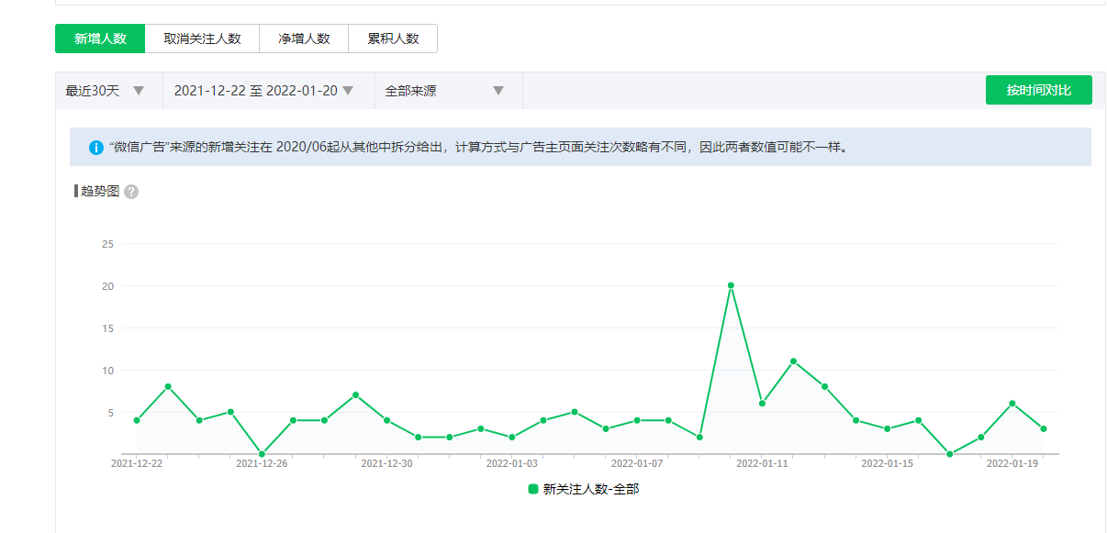The image size is (1107, 533).
Task: Switch to the 取消关注人数 tab
Action: point(202,39)
